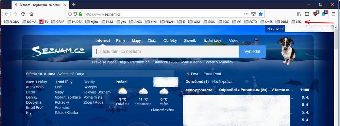The width and height of the screenshot is (340, 126).
Task: Show the sidebars icon
Action: (x=307, y=14)
